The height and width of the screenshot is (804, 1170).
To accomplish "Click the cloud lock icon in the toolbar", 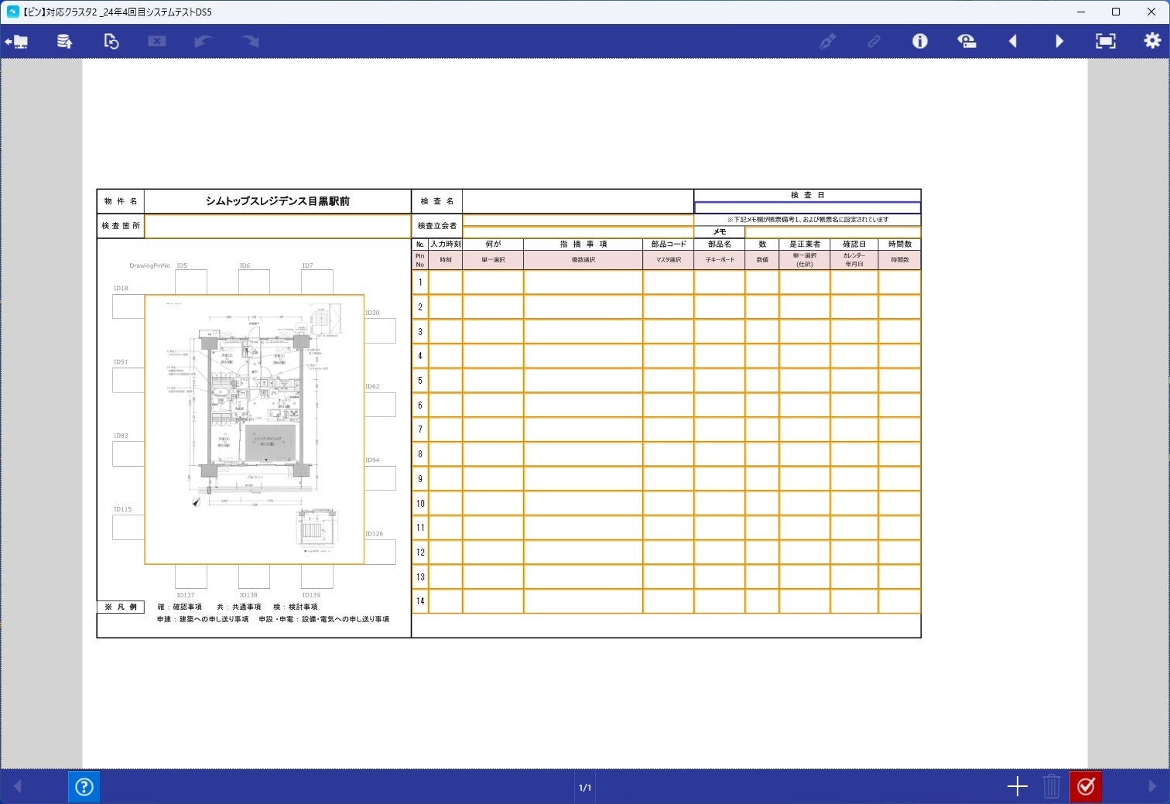I will pyautogui.click(x=966, y=41).
